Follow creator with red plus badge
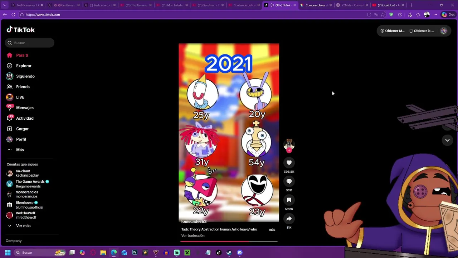Image resolution: width=458 pixels, height=258 pixels. tap(289, 150)
